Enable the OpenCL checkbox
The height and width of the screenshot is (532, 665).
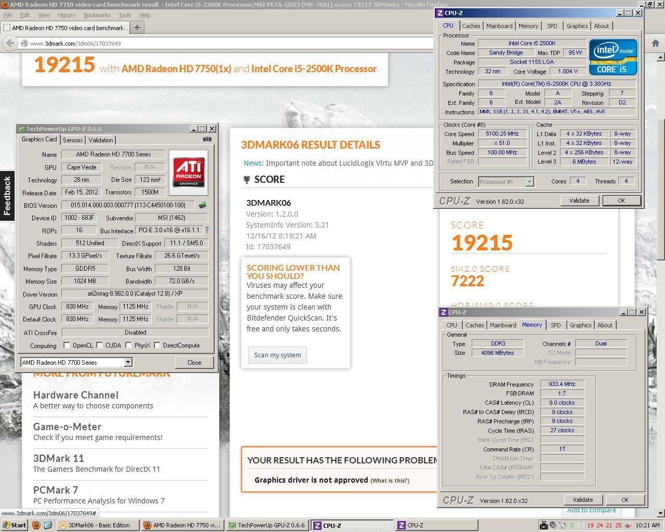[x=66, y=345]
